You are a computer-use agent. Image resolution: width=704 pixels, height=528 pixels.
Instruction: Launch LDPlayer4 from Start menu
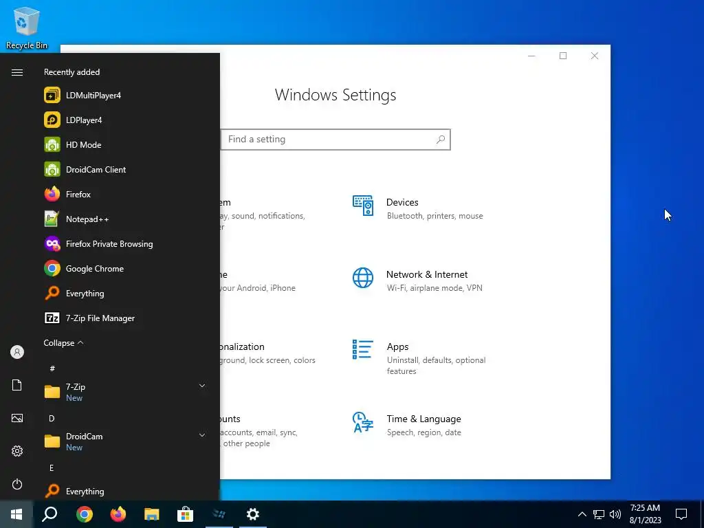point(124,120)
